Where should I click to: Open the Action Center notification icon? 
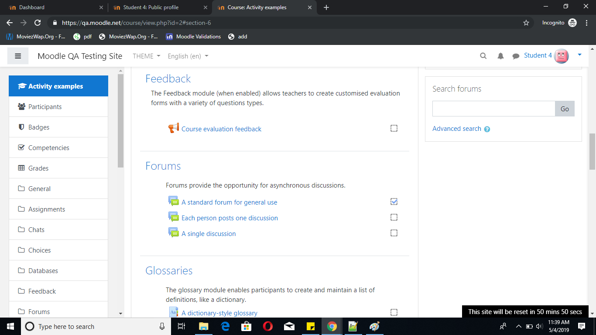(x=581, y=326)
